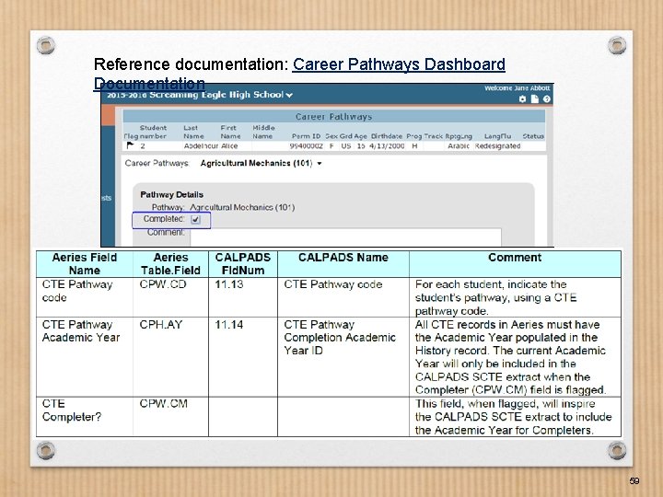Screen dimensions: 663x497
Task: Click the birthdate 4/13/2000
Action: (387, 145)
